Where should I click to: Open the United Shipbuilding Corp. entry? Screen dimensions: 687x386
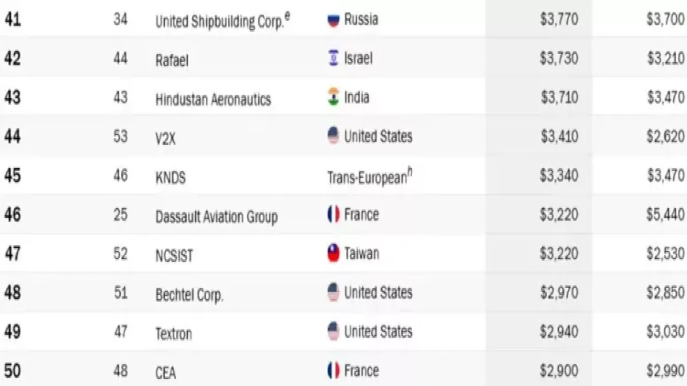click(219, 22)
